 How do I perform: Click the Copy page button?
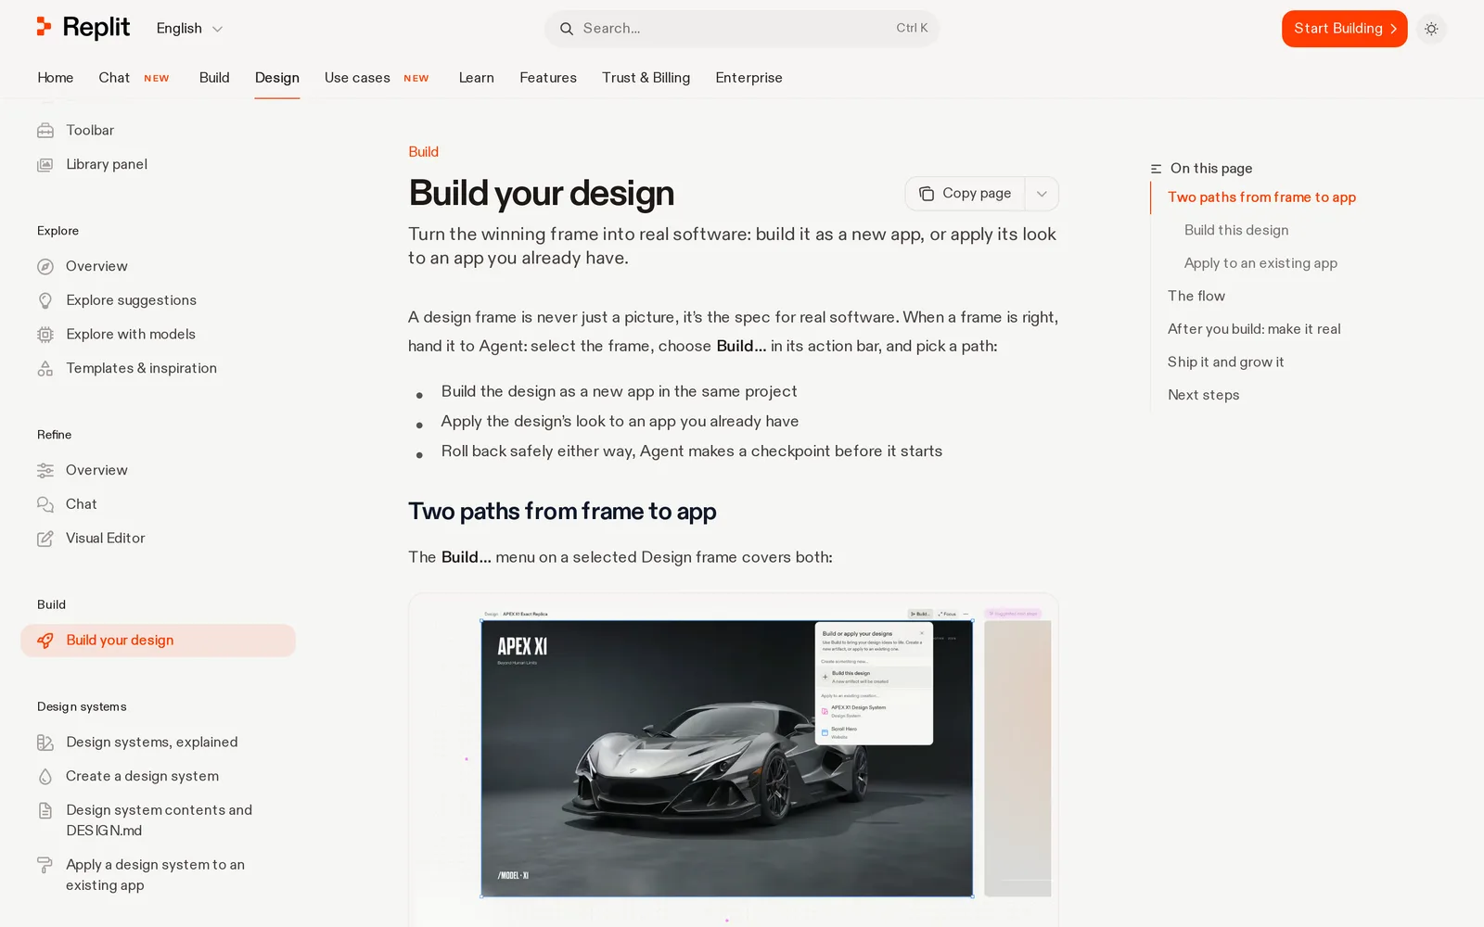click(965, 194)
